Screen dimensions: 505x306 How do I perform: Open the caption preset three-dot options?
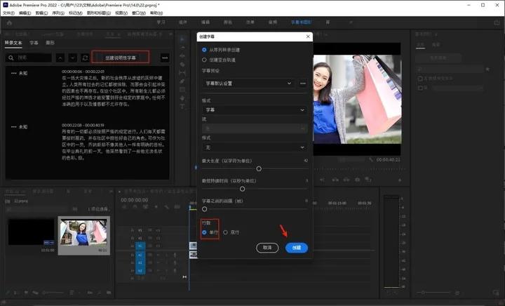[303, 84]
